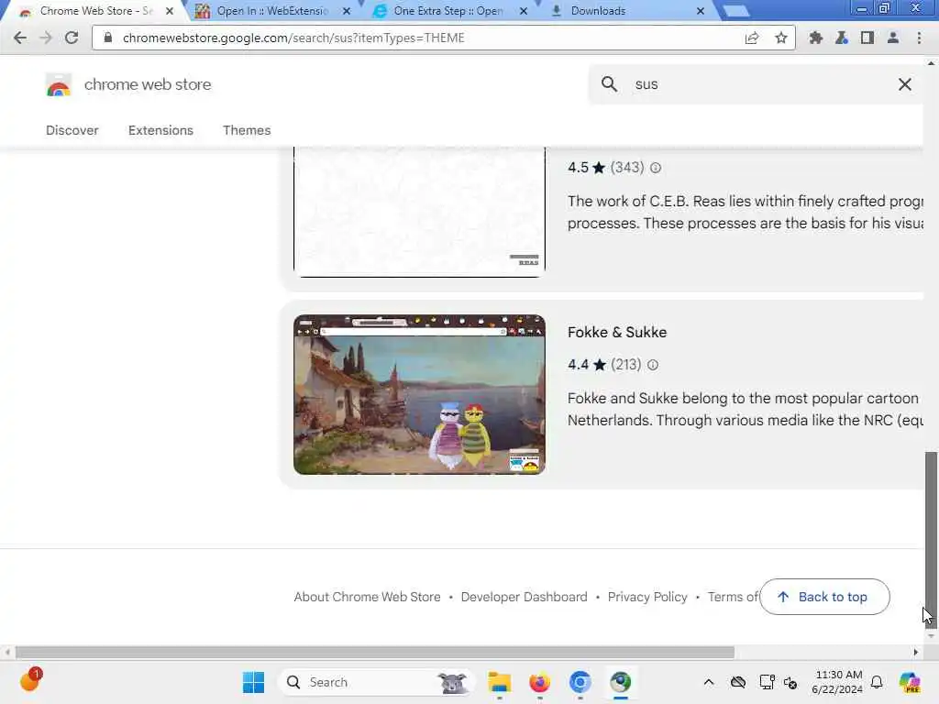Image resolution: width=939 pixels, height=704 pixels.
Task: Open the Chrome profile avatar menu
Action: (x=892, y=38)
